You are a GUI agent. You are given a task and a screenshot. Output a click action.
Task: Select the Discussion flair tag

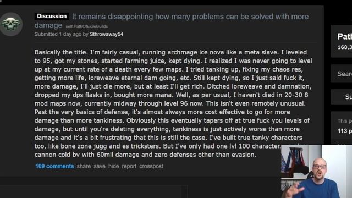coord(52,16)
